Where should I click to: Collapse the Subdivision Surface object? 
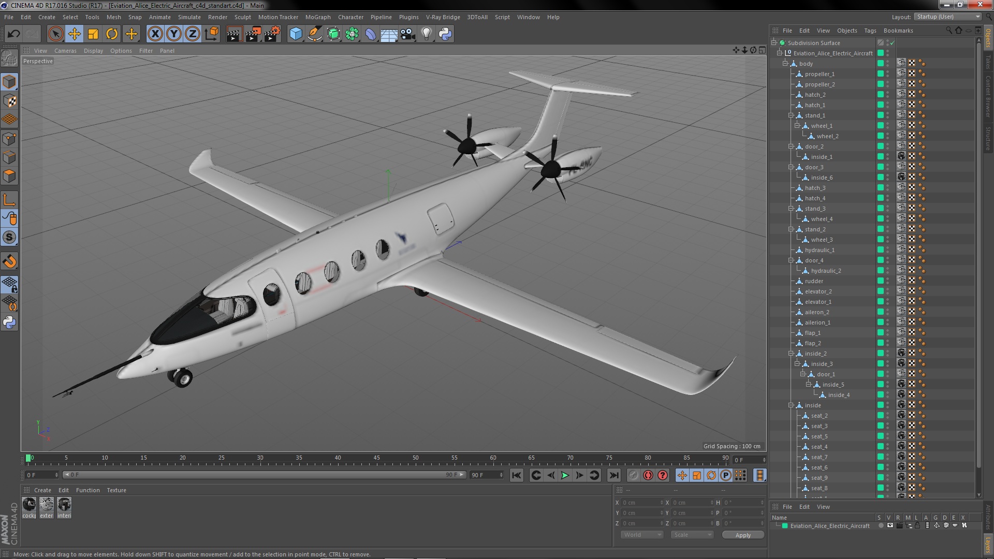click(x=774, y=43)
